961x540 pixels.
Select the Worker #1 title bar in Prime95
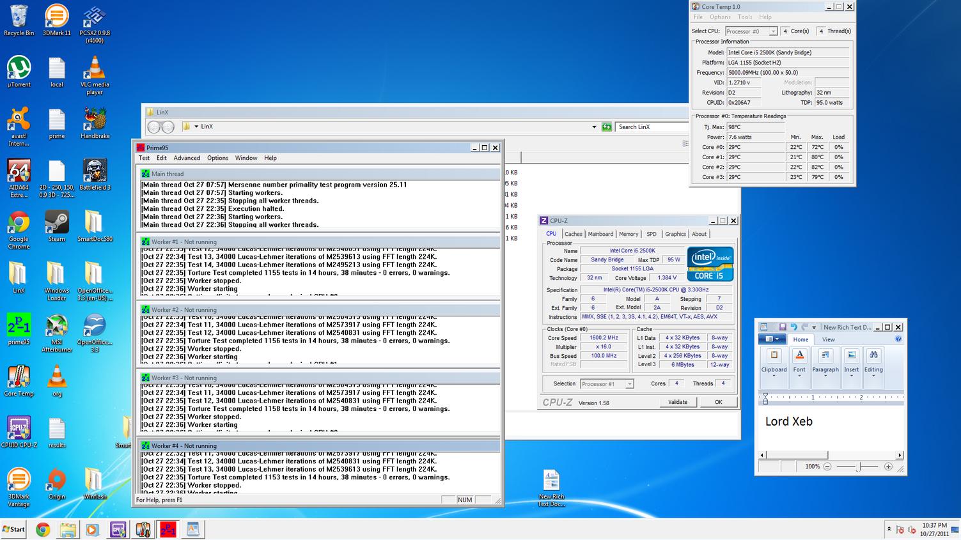tap(319, 242)
